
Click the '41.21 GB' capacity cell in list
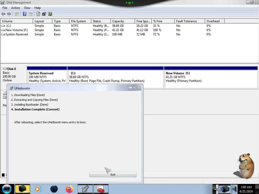click(118, 30)
